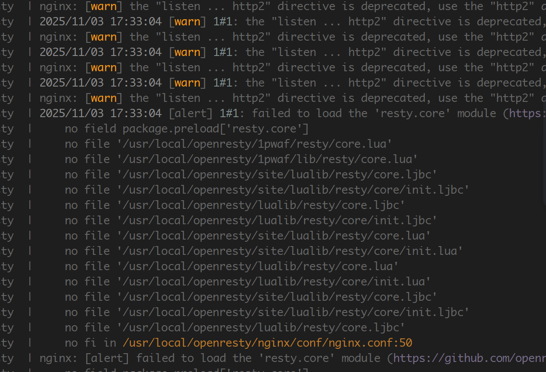The height and width of the screenshot is (372, 546).
Task: Click the path '/usr/local/openresty/lualib/resty/core.lua'
Action: [257, 266]
